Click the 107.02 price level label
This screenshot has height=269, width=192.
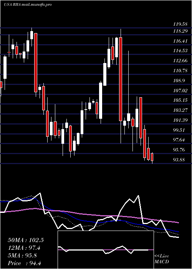[180, 90]
